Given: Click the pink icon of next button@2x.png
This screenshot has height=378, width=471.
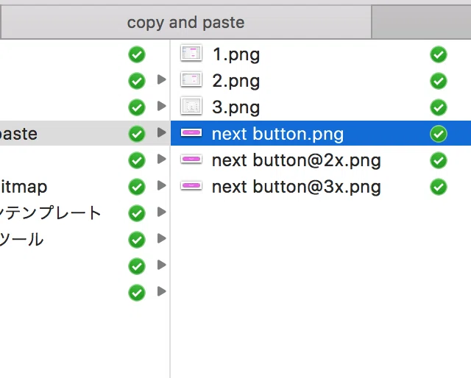Looking at the screenshot, I should point(191,159).
